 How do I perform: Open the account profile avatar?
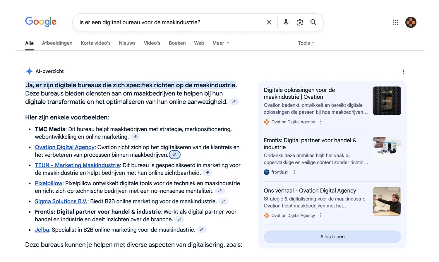pos(411,22)
